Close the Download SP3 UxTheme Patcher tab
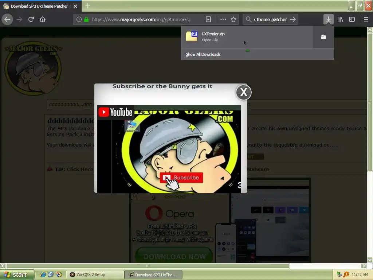Image resolution: width=373 pixels, height=280 pixels. [x=75, y=6]
